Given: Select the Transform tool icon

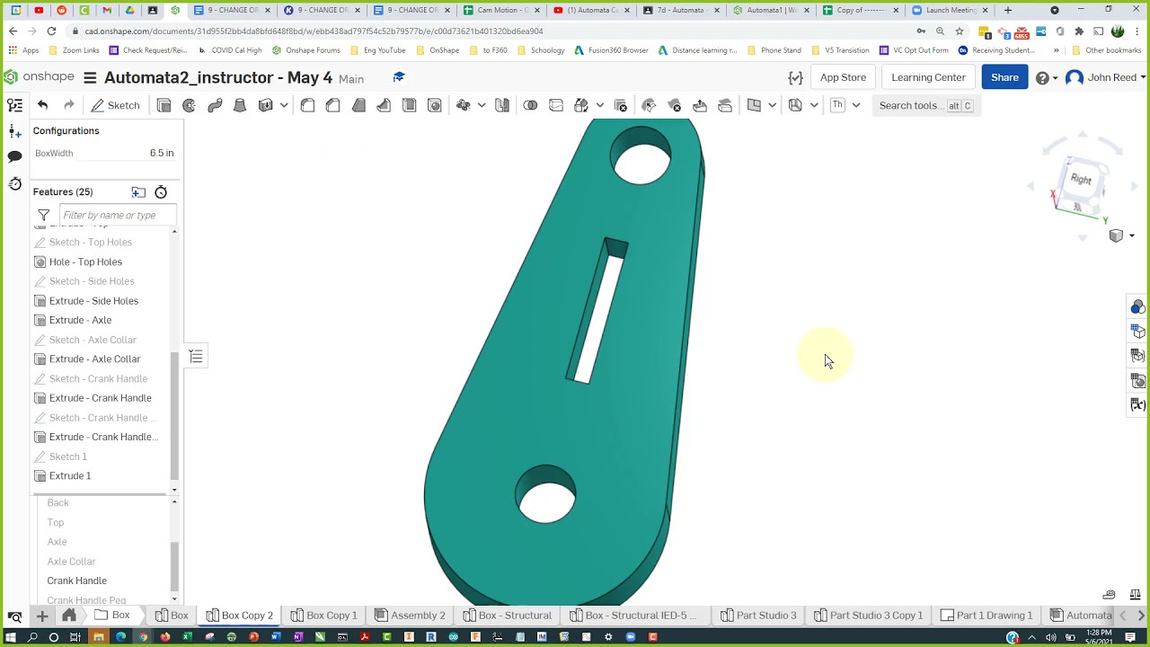Looking at the screenshot, I should pos(581,105).
